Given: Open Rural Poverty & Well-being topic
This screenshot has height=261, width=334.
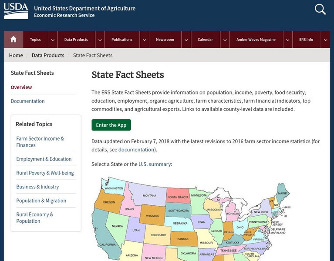Looking at the screenshot, I should coord(45,173).
